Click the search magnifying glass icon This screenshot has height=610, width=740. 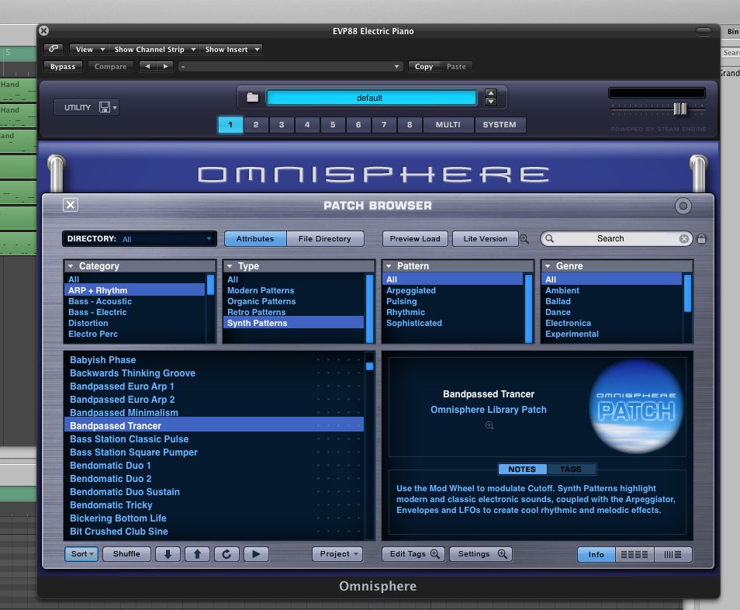[549, 238]
